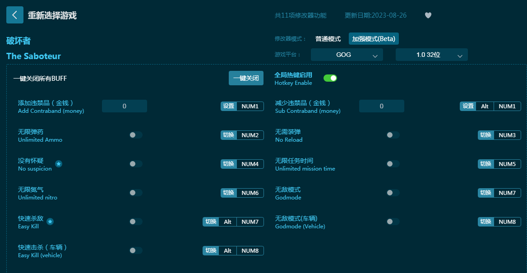Image resolution: width=527 pixels, height=273 pixels.
Task: Click 切换 button for Unlimited mission time
Action: click(x=486, y=164)
